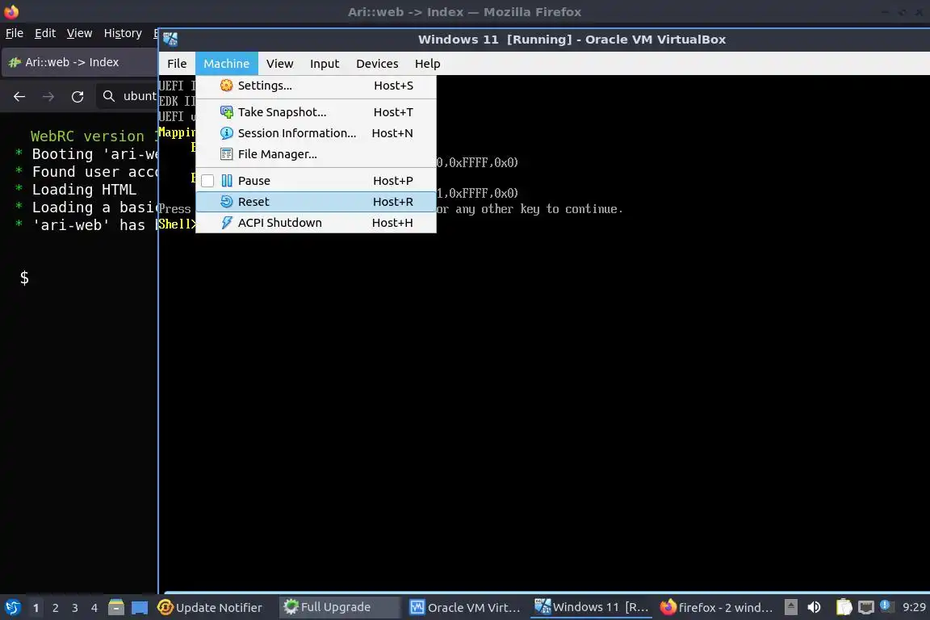Select the Windows 11 [Running] taskbar entry

(591, 607)
